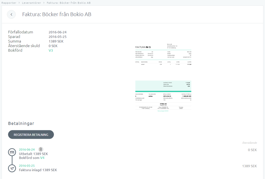Image resolution: width=265 pixels, height=179 pixels.
Task: Open verification V3 next to Bokförd
Action: pos(51,50)
